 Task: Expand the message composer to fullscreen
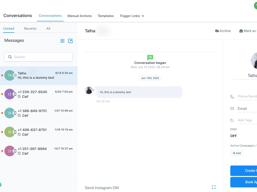(214, 187)
